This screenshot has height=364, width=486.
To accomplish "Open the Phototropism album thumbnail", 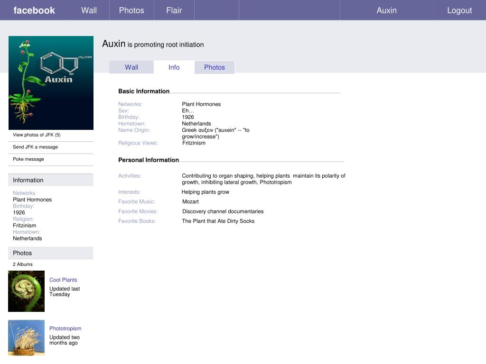I will point(26,337).
